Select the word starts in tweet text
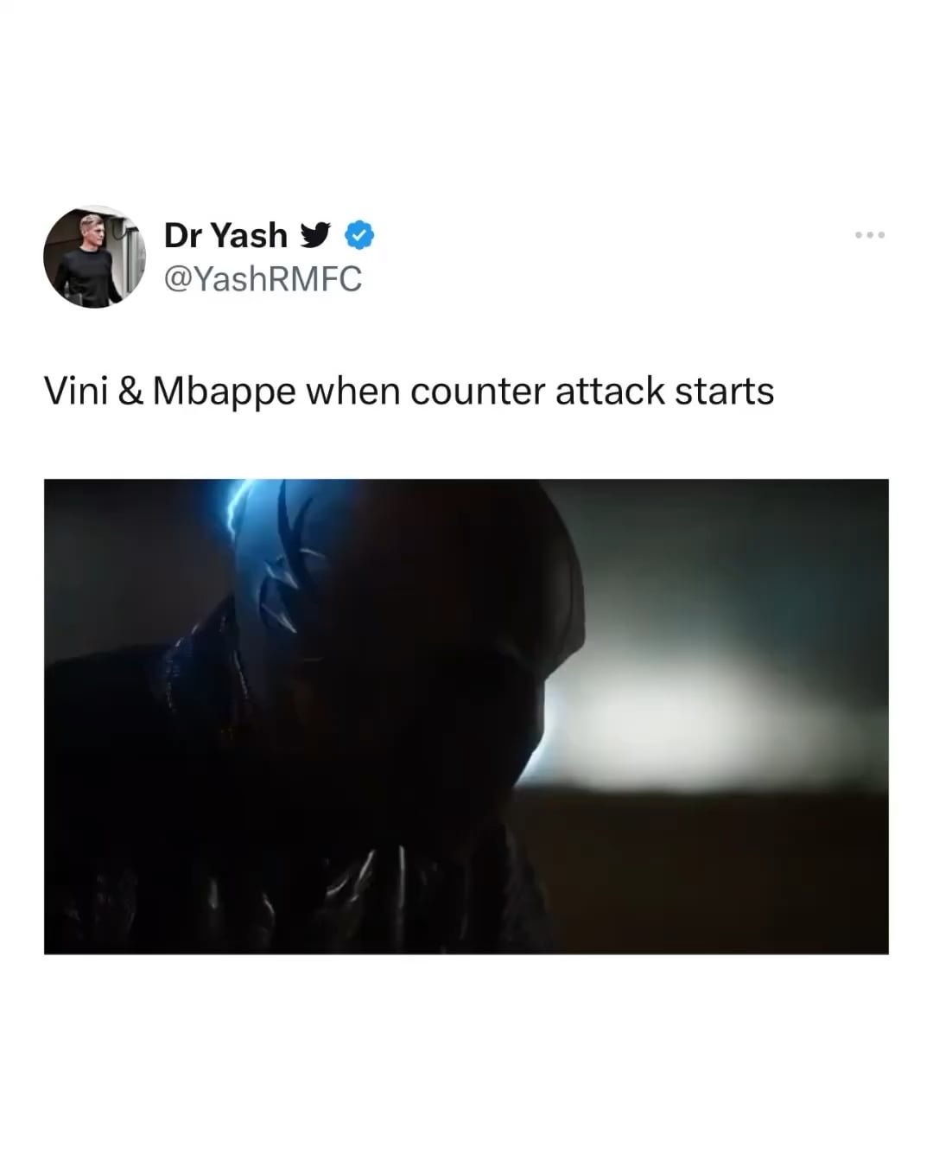Image resolution: width=933 pixels, height=1167 pixels. 724,392
